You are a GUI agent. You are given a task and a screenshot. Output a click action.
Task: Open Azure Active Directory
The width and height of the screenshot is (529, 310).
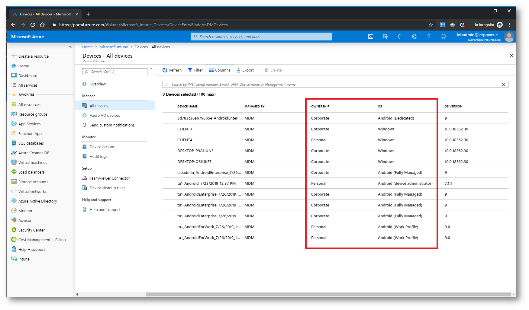pos(34,201)
